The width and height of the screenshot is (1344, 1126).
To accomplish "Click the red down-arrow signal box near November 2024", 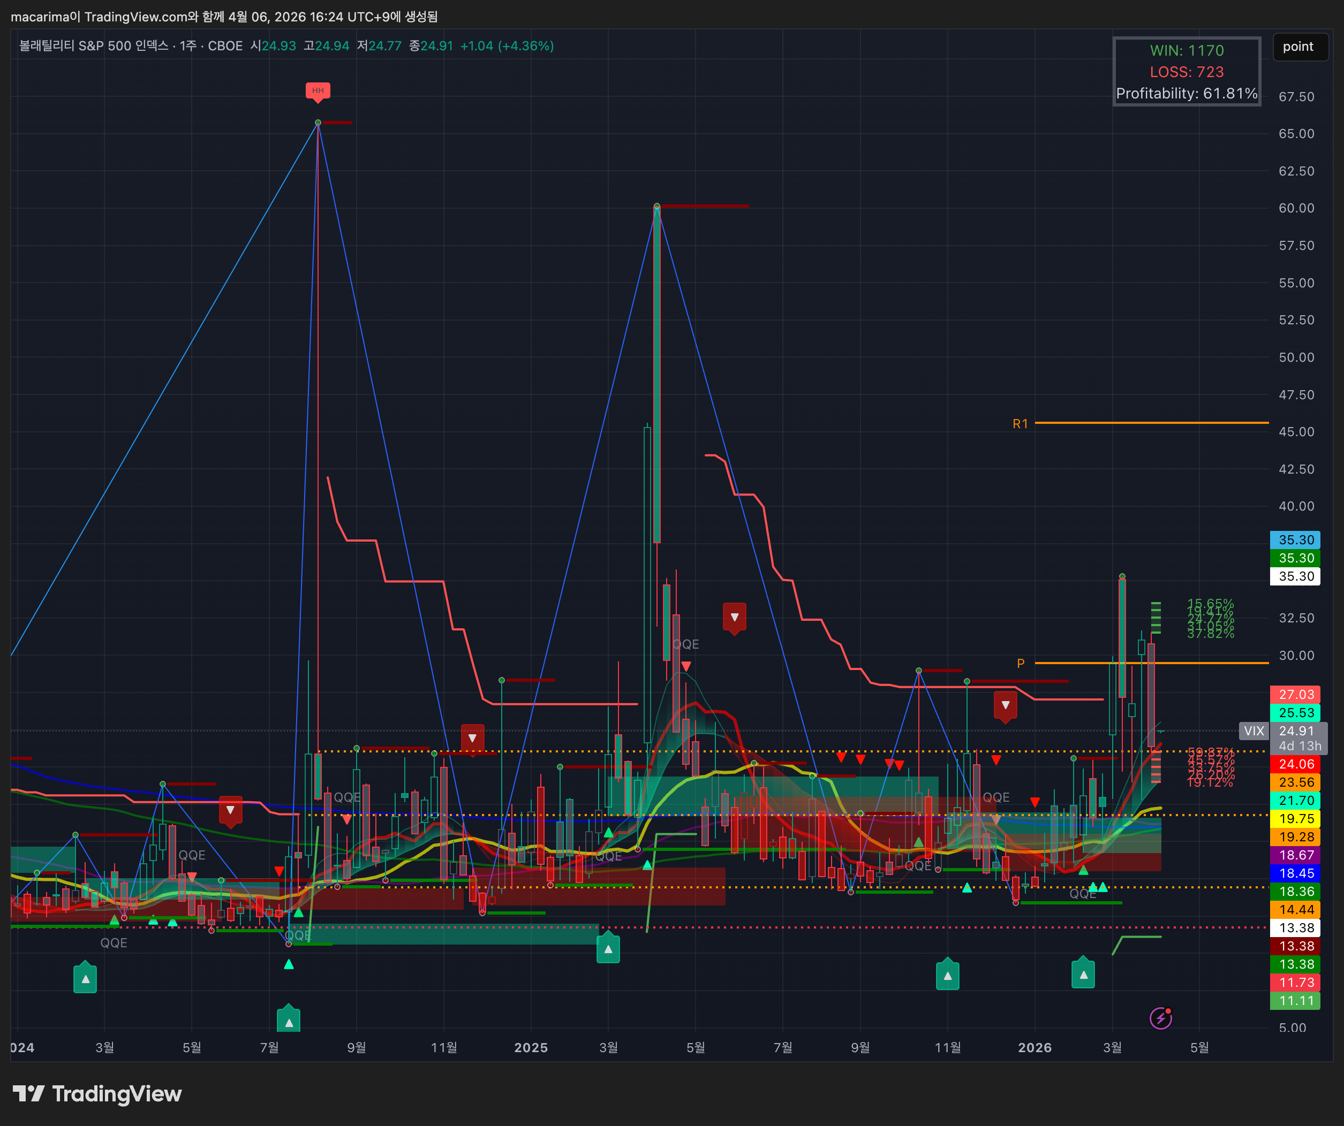I will (472, 739).
